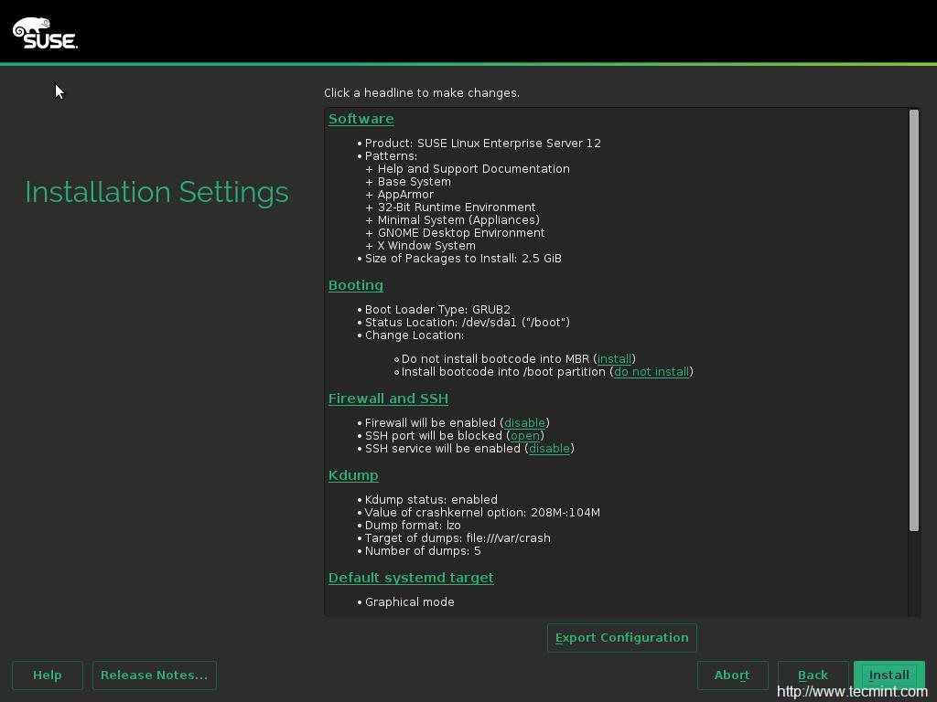This screenshot has height=702, width=937.
Task: Select the 'Graphical mode' line
Action: coord(409,602)
